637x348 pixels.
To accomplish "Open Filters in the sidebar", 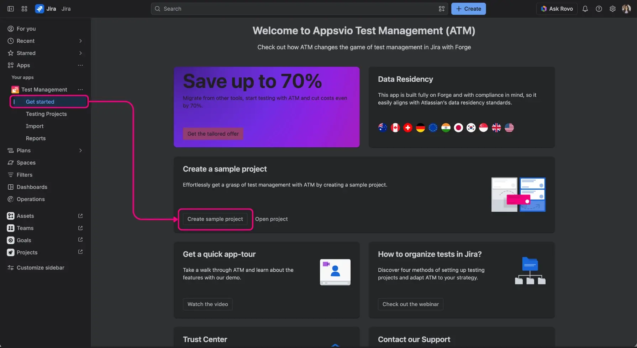I will coord(25,175).
